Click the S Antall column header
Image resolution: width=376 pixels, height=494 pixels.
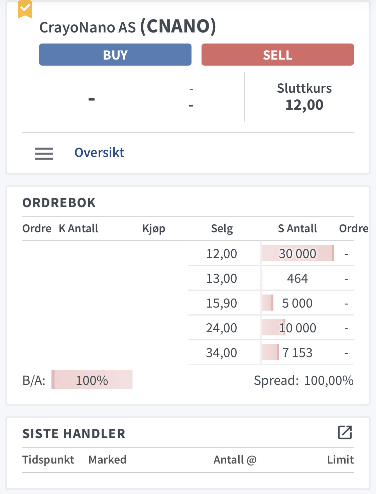[x=297, y=229]
